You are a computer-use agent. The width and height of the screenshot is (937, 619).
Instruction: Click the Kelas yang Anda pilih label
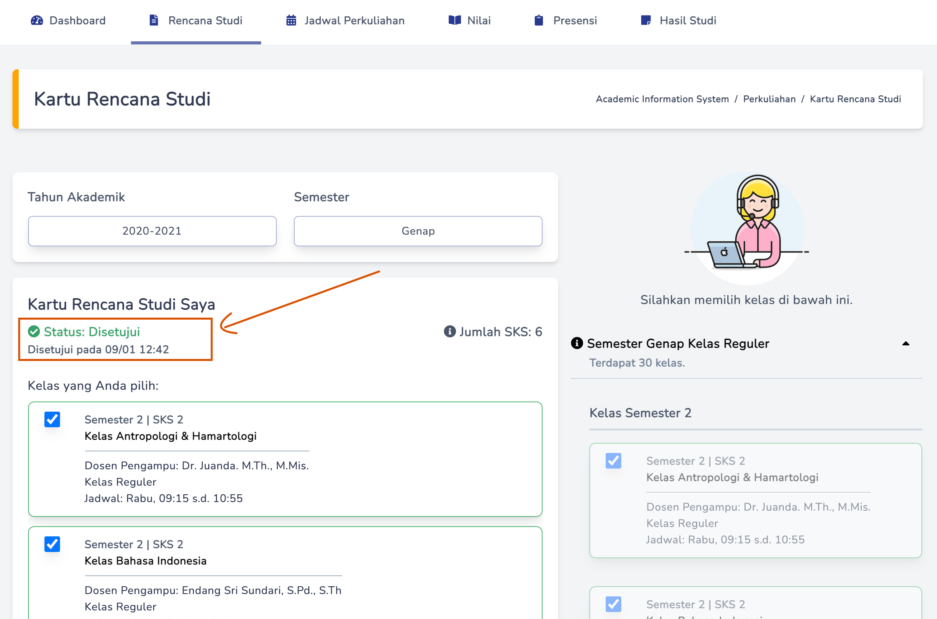point(93,386)
